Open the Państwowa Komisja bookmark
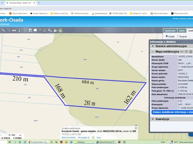This screenshot has height=144, width=193. [x=80, y=13]
